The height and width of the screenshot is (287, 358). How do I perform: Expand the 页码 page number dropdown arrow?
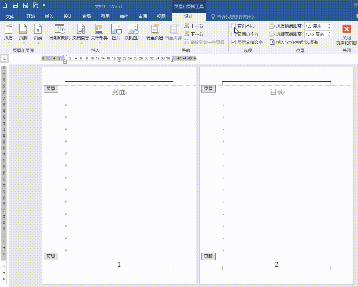point(38,43)
